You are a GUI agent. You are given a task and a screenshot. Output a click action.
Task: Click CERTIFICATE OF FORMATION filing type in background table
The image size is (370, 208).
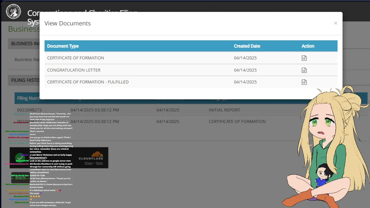[x=237, y=122]
